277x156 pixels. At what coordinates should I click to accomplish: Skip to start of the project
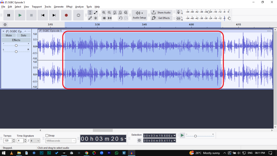click(43, 15)
